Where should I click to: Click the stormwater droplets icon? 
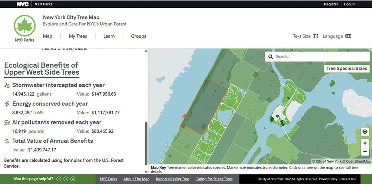point(7,85)
